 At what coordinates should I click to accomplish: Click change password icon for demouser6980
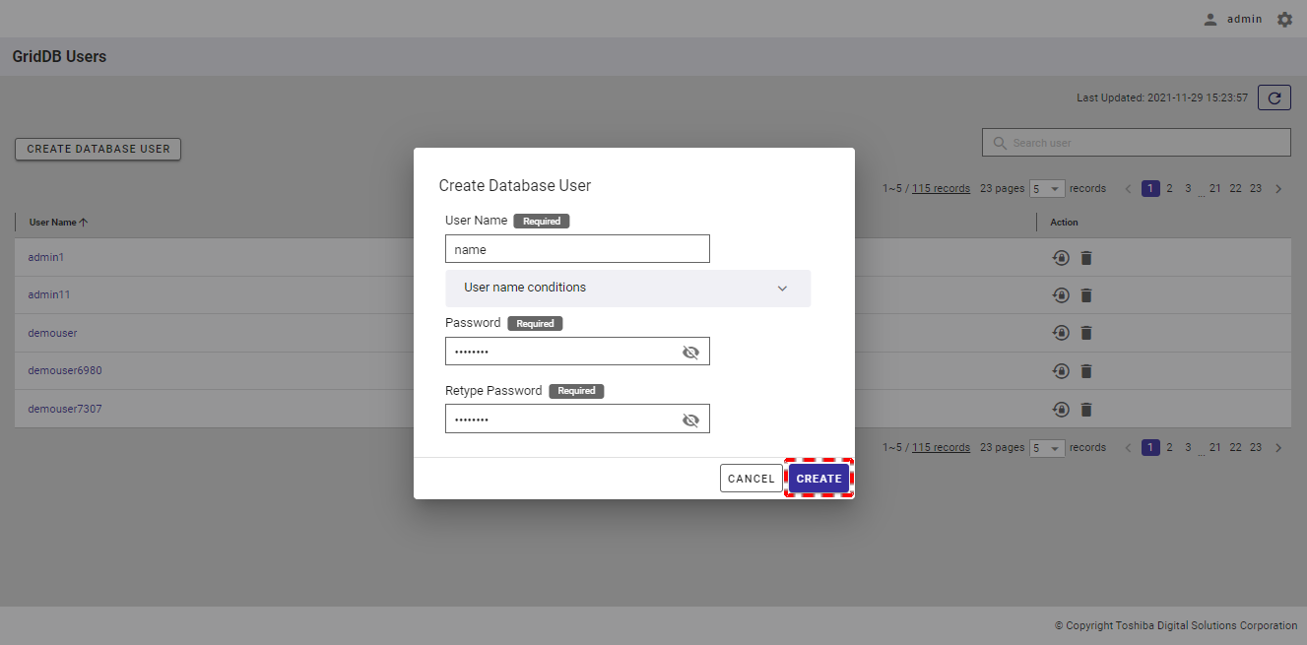click(1061, 371)
